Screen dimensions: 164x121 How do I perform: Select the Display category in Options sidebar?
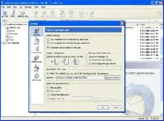pos(37,41)
